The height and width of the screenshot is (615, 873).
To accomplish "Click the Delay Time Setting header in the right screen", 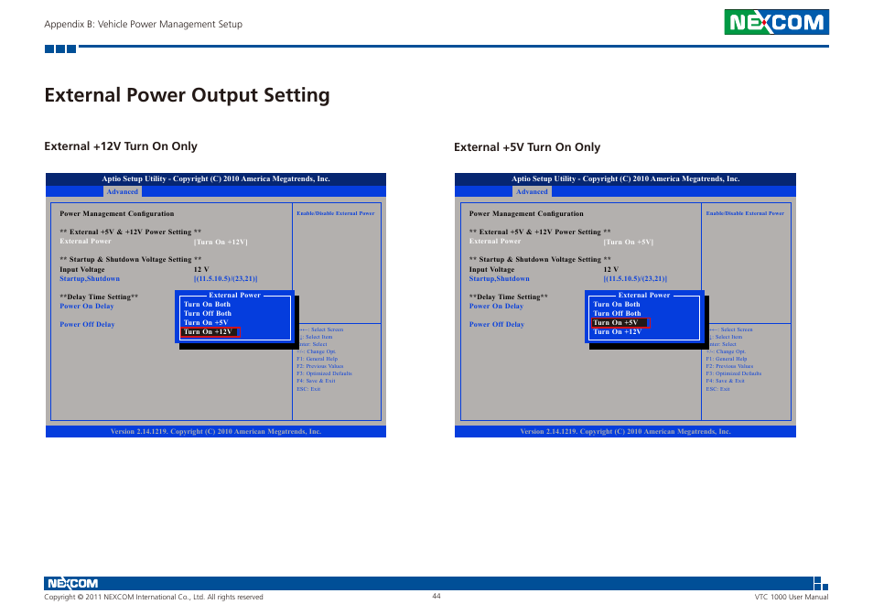I will pos(508,297).
